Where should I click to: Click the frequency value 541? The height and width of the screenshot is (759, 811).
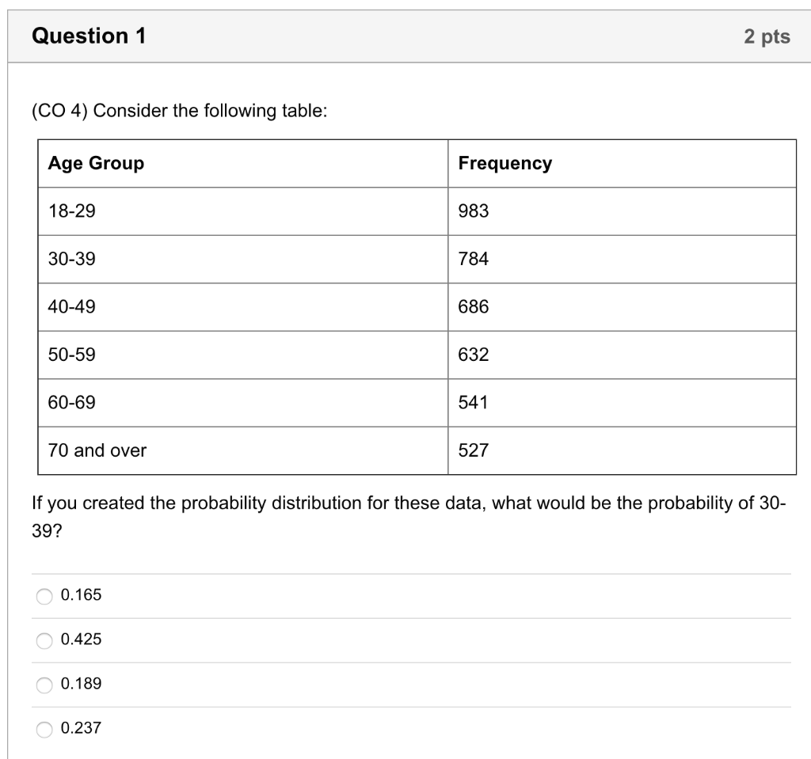tap(473, 403)
